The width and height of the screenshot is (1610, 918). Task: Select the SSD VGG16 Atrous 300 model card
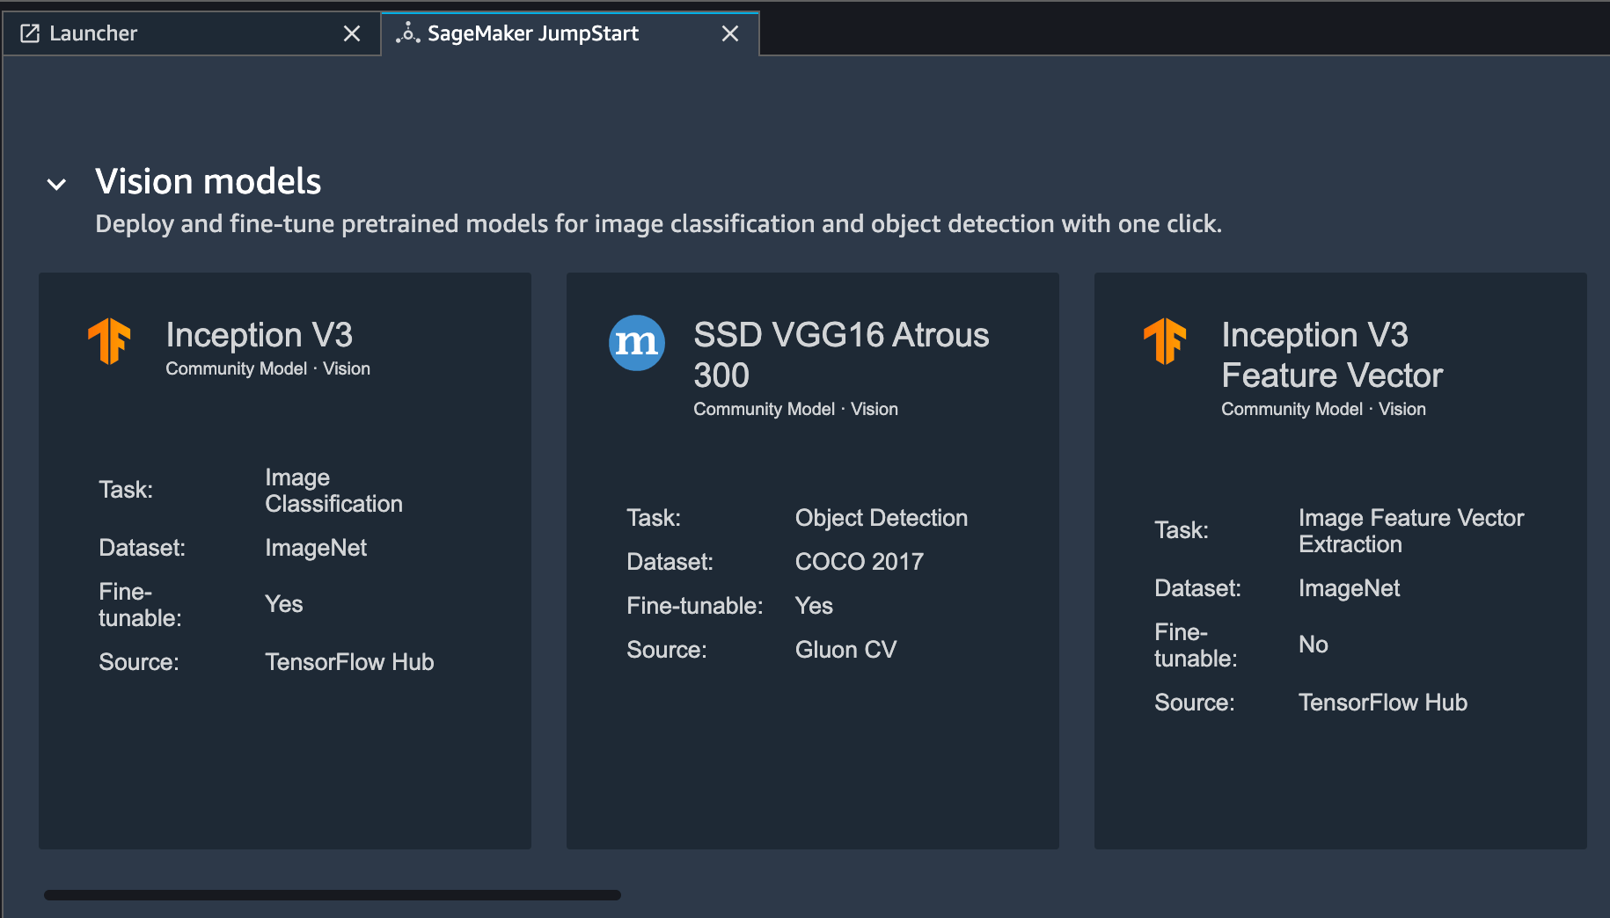tap(812, 560)
